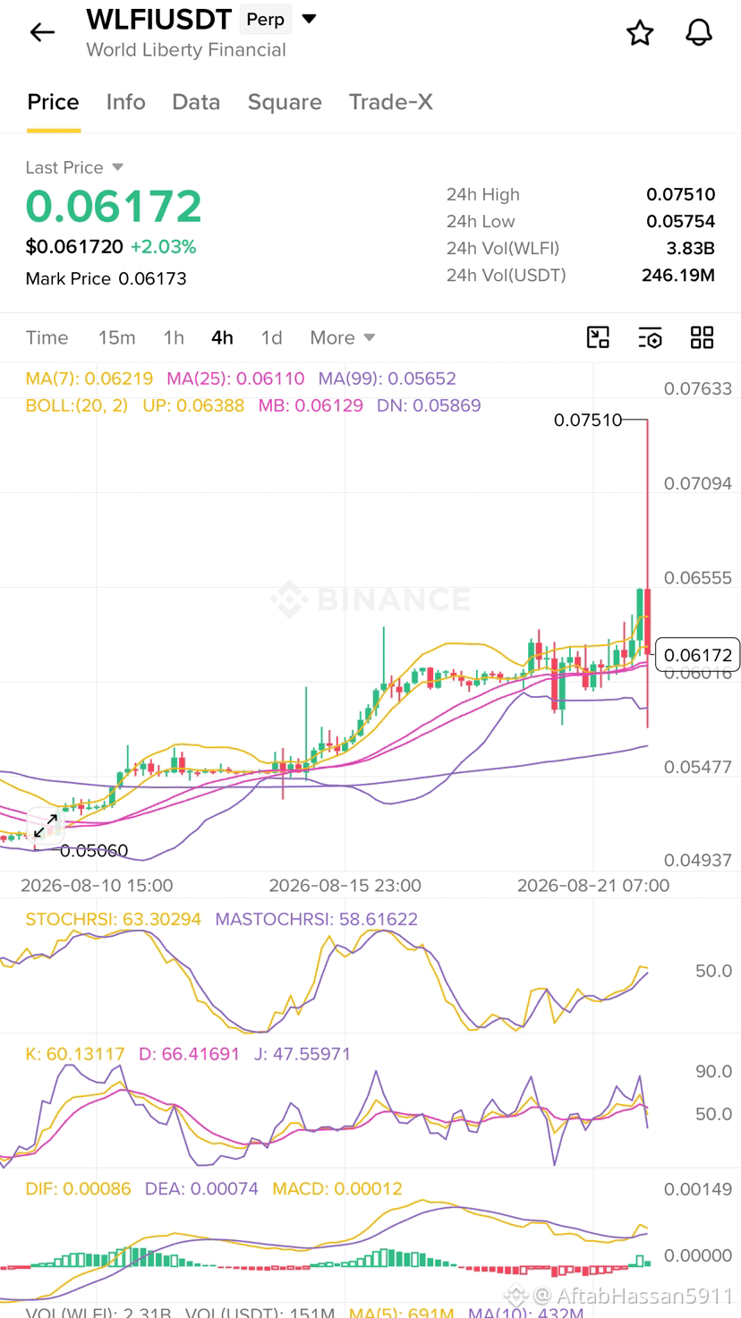Tap the large 0.06172 last price

(114, 207)
